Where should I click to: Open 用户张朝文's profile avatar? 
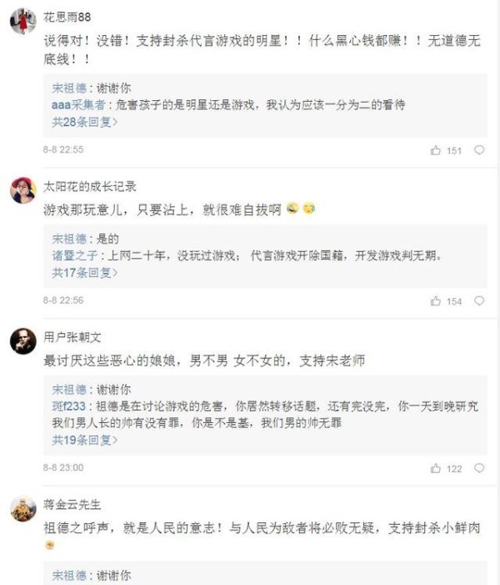pyautogui.click(x=22, y=340)
